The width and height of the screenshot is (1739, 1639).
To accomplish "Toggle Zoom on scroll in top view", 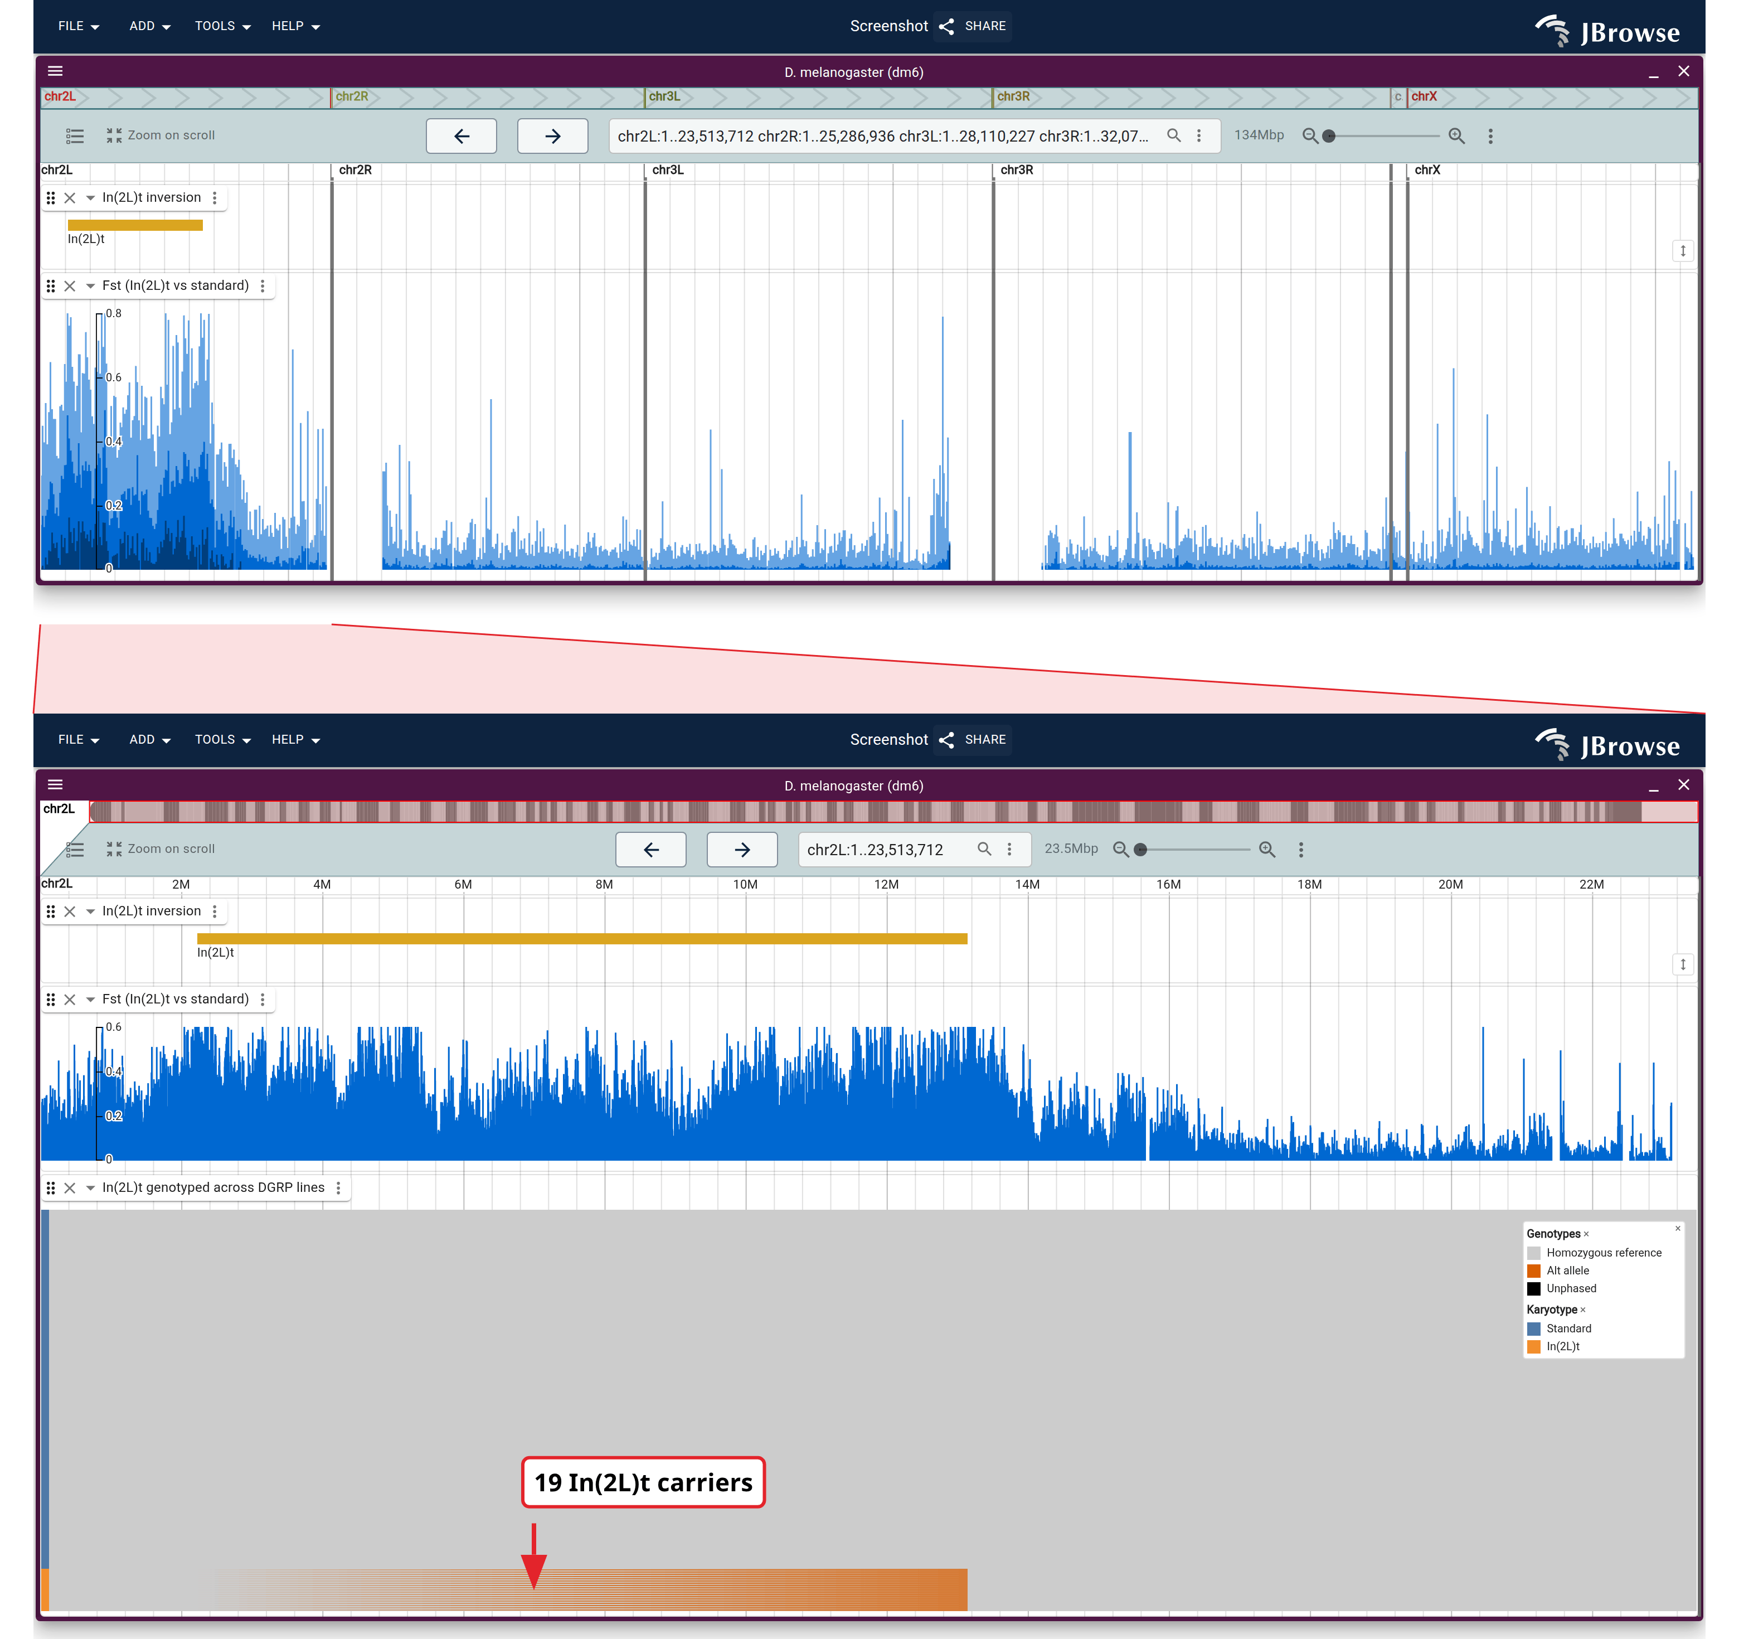I will click(x=161, y=135).
